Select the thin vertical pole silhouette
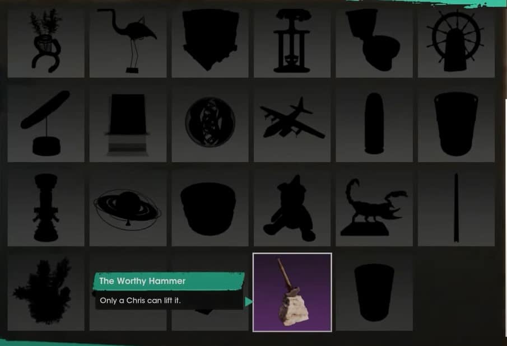The height and width of the screenshot is (346, 507). pos(456,208)
